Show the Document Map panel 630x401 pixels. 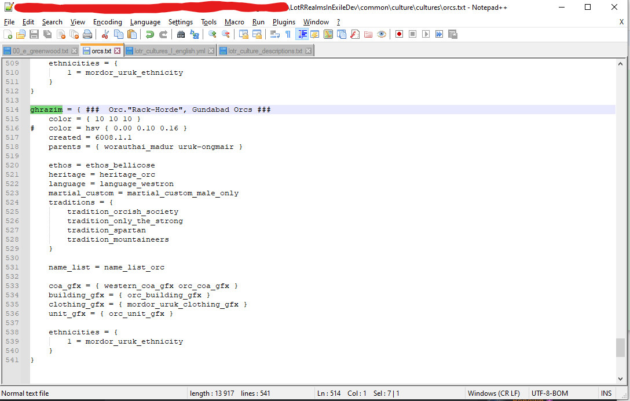(x=328, y=35)
